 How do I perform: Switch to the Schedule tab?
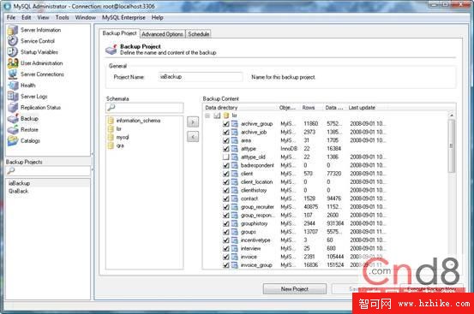pyautogui.click(x=198, y=34)
